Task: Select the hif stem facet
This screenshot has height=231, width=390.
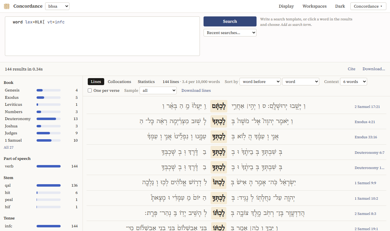Action: coord(41,207)
